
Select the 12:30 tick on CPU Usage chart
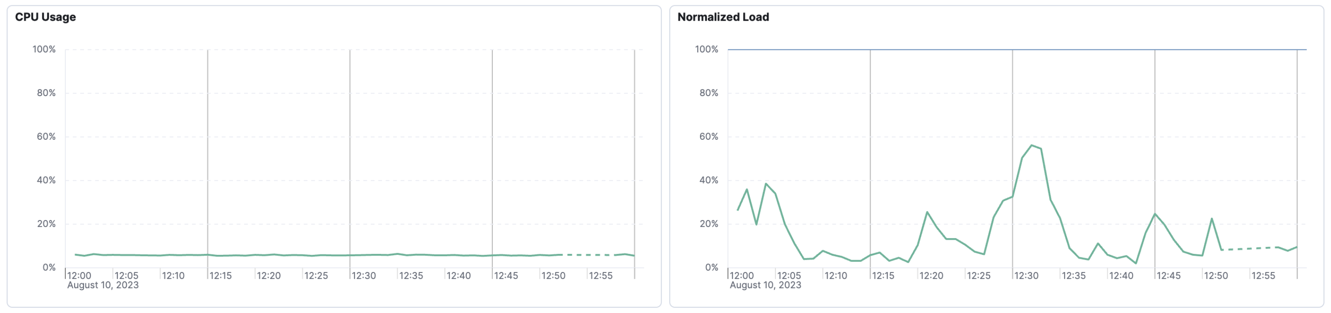[364, 276]
